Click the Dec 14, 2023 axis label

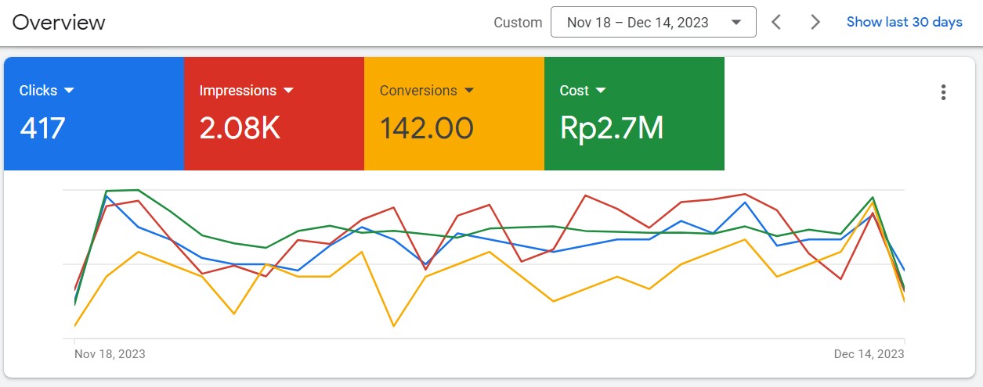point(869,354)
